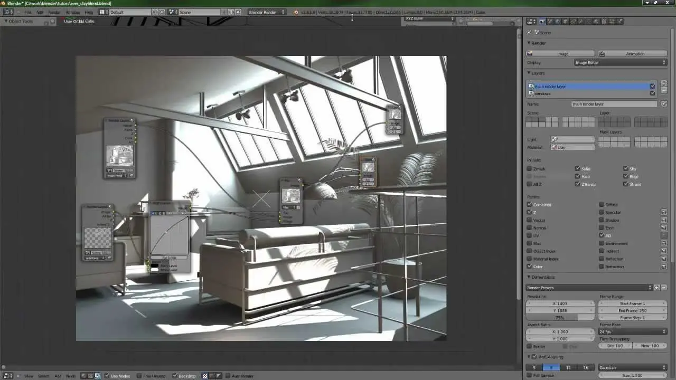Open the Window menu
This screenshot has height=380, width=676.
click(73, 12)
